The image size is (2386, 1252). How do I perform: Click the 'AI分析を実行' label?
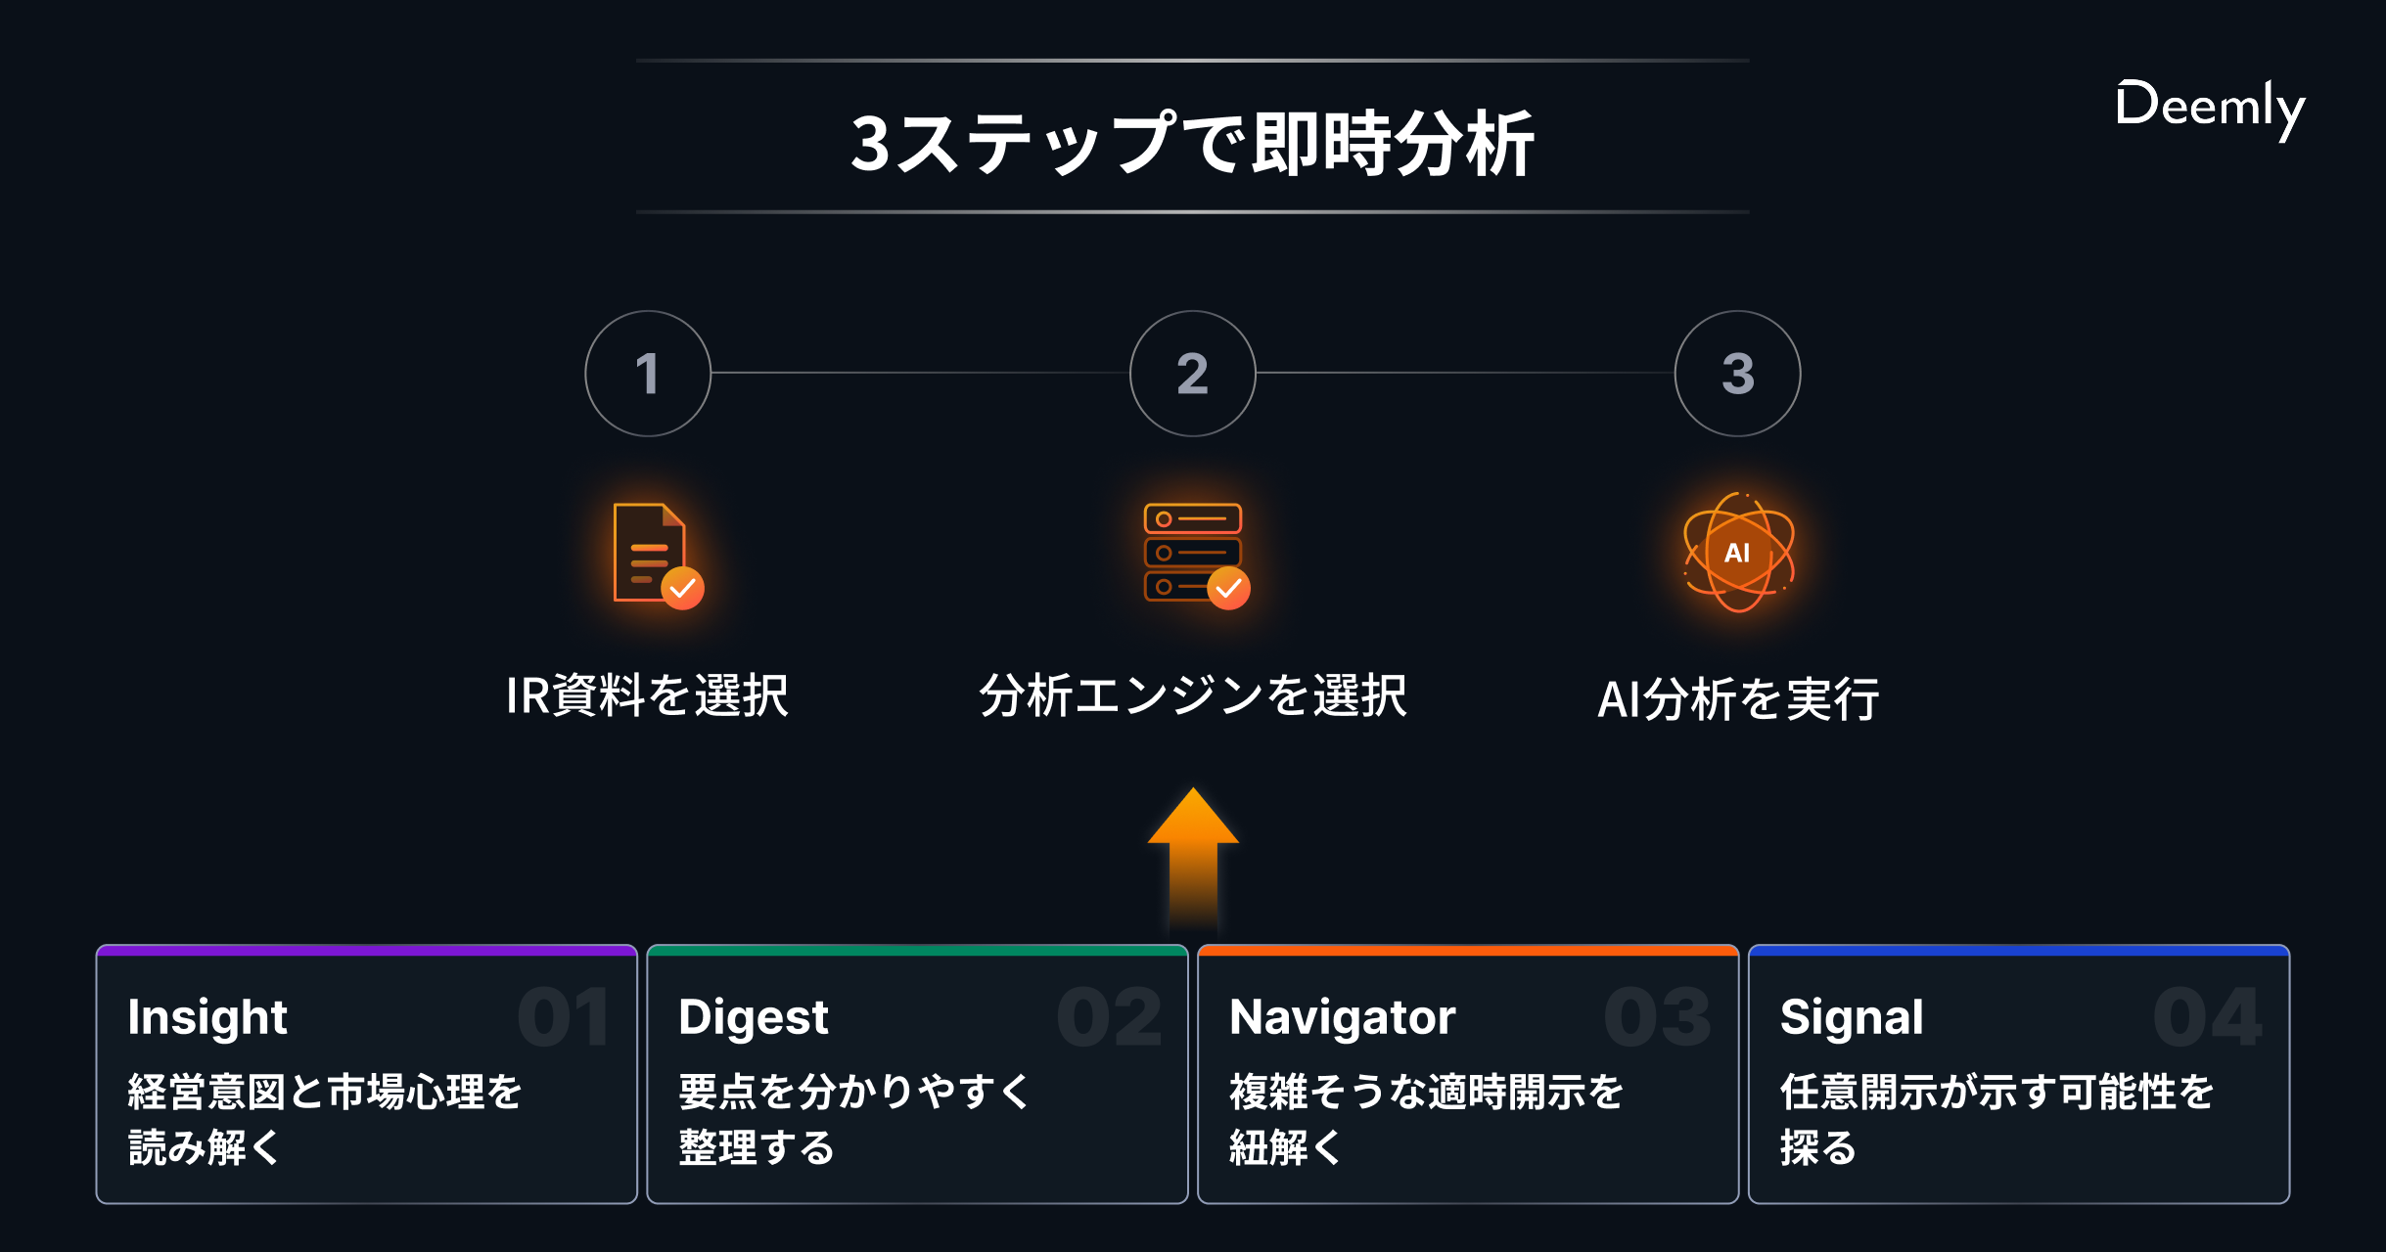coord(1738,699)
